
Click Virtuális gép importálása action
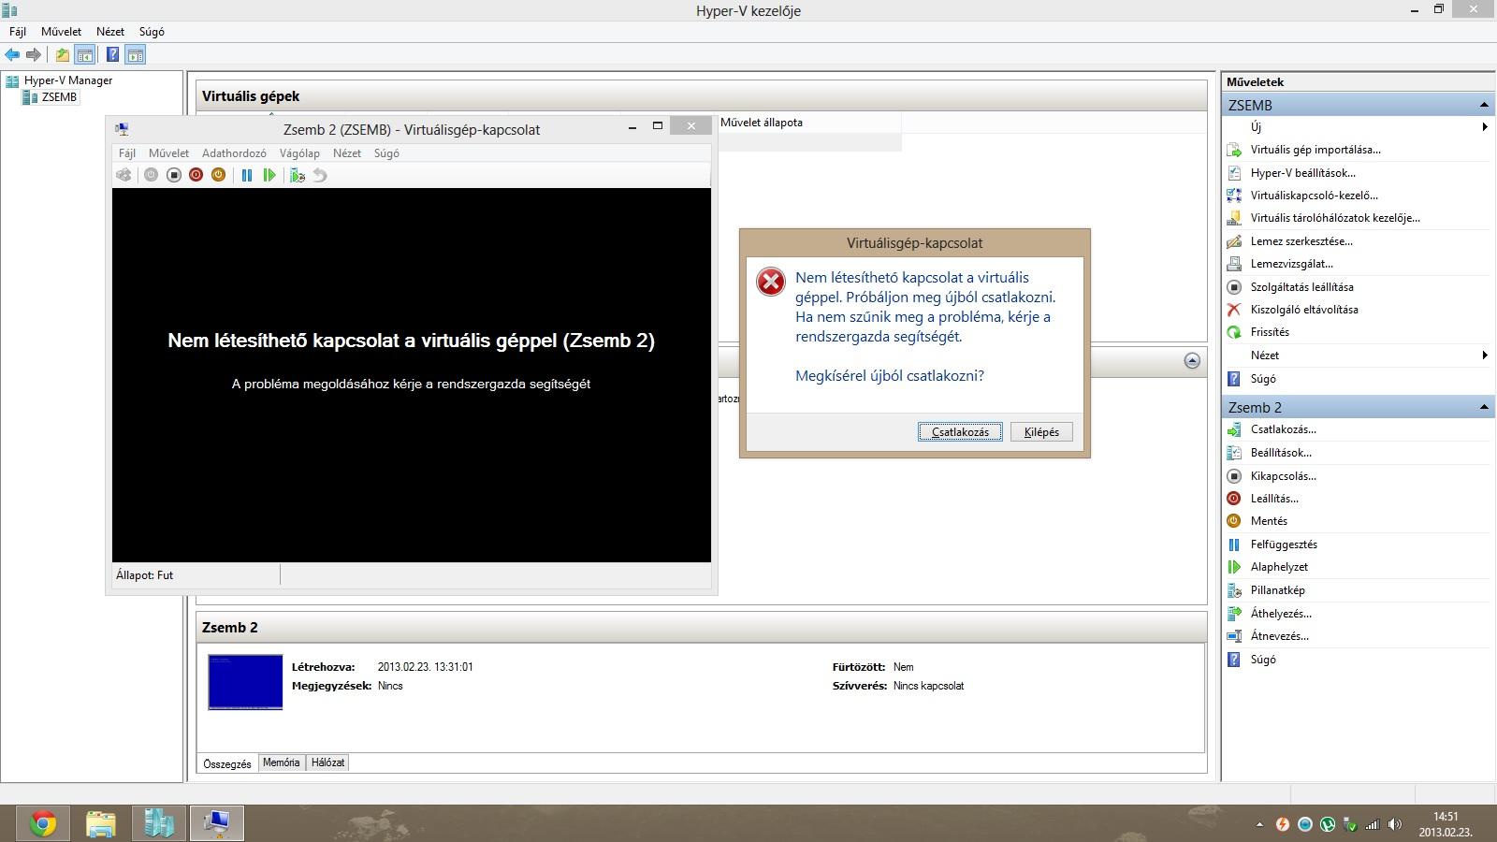[1315, 150]
